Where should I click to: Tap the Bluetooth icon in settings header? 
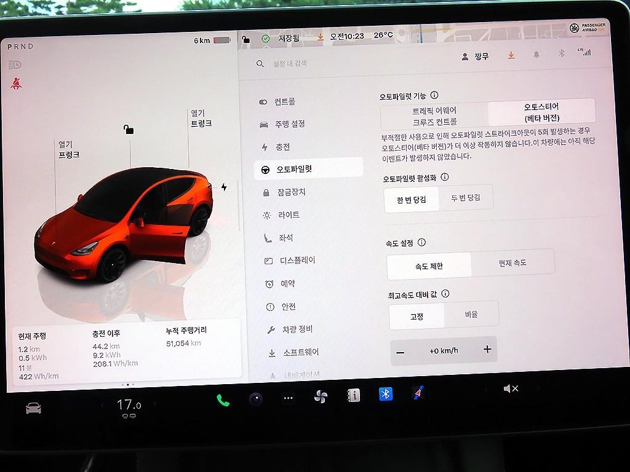point(562,53)
